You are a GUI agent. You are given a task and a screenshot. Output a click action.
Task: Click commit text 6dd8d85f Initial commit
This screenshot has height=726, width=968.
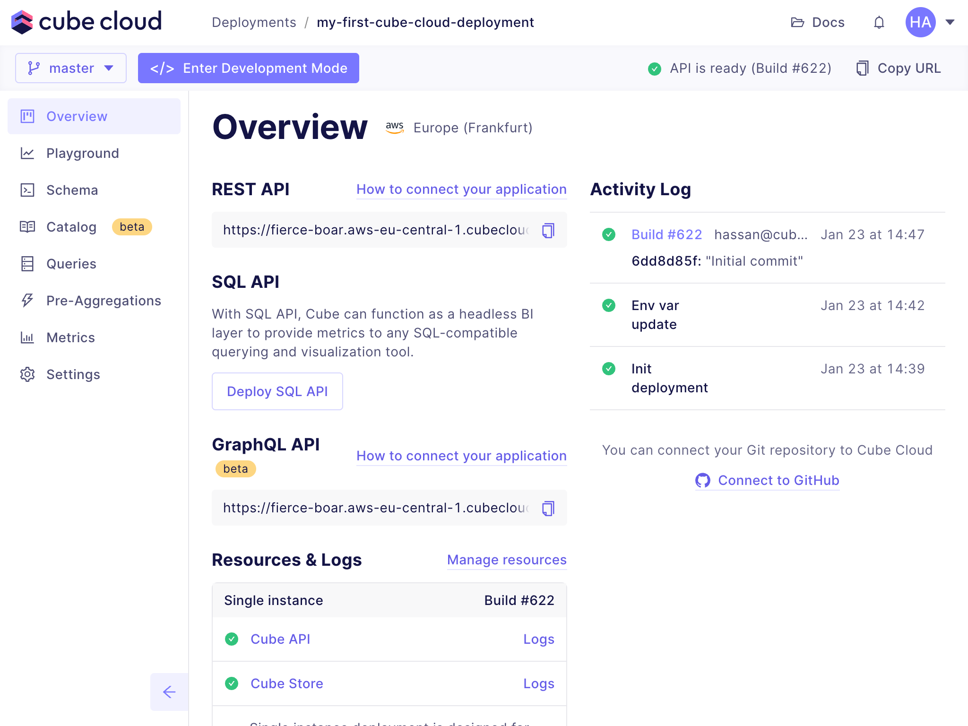coord(717,261)
